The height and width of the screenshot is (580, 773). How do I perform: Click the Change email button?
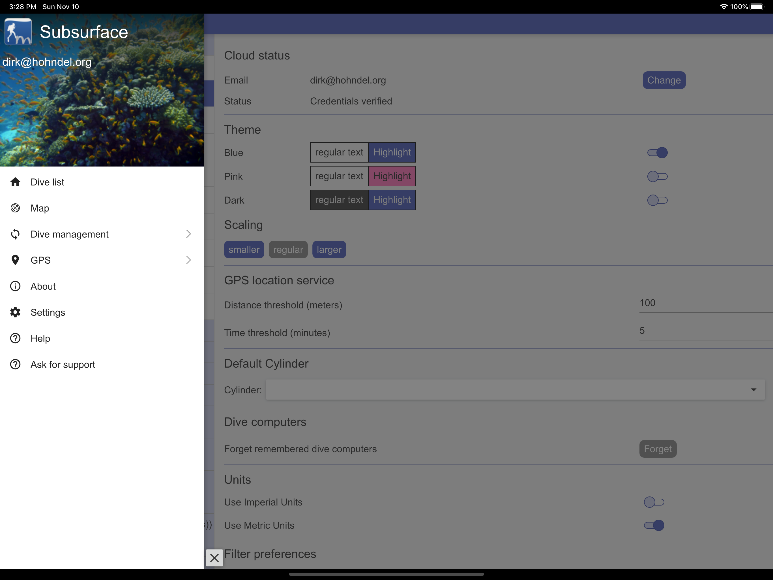pyautogui.click(x=664, y=80)
